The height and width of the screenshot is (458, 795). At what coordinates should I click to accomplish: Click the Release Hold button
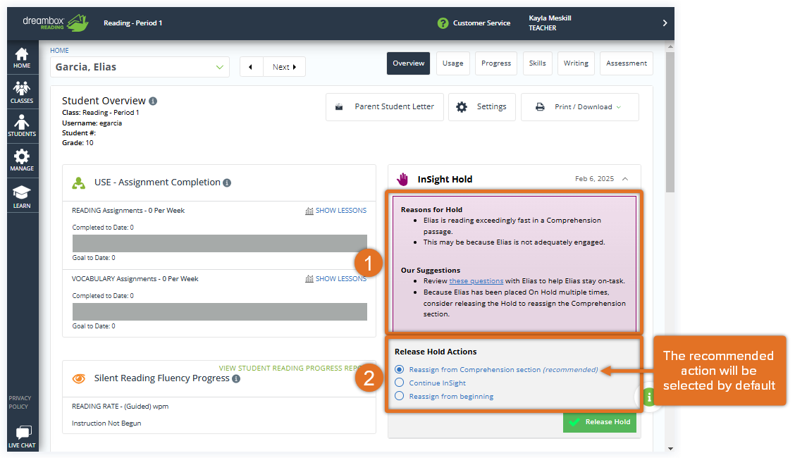point(599,421)
